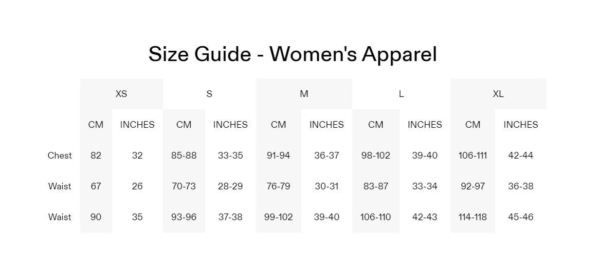
Task: Select the 106-111 chest value for XL
Action: click(473, 156)
